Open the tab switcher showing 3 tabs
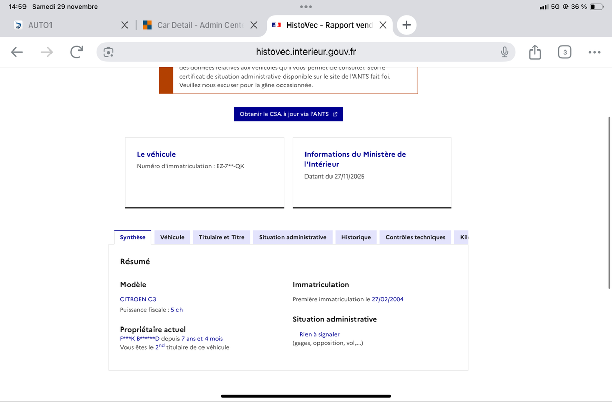 pyautogui.click(x=565, y=52)
